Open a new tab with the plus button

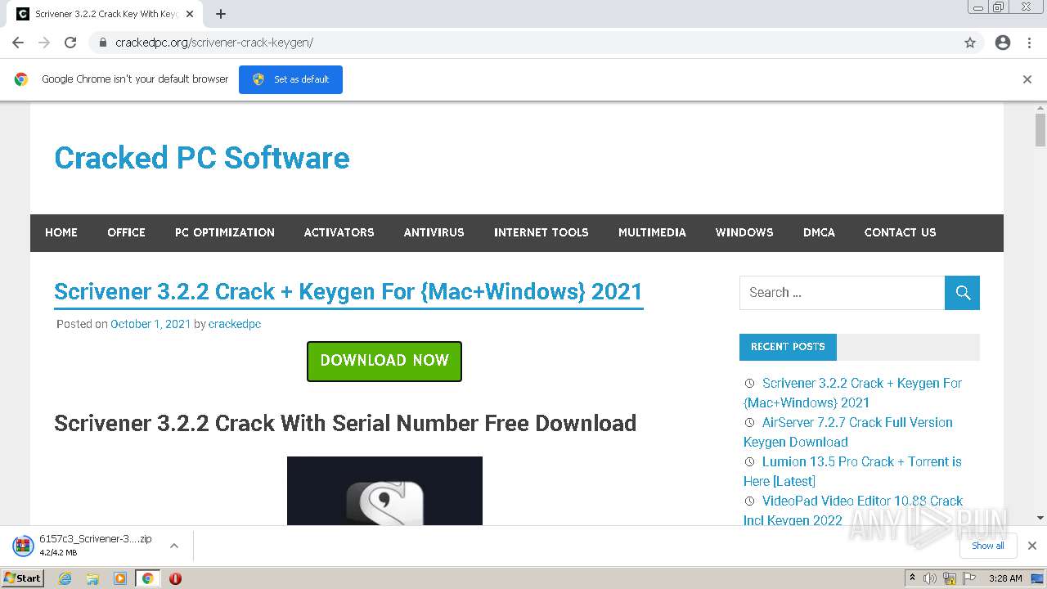(x=221, y=14)
